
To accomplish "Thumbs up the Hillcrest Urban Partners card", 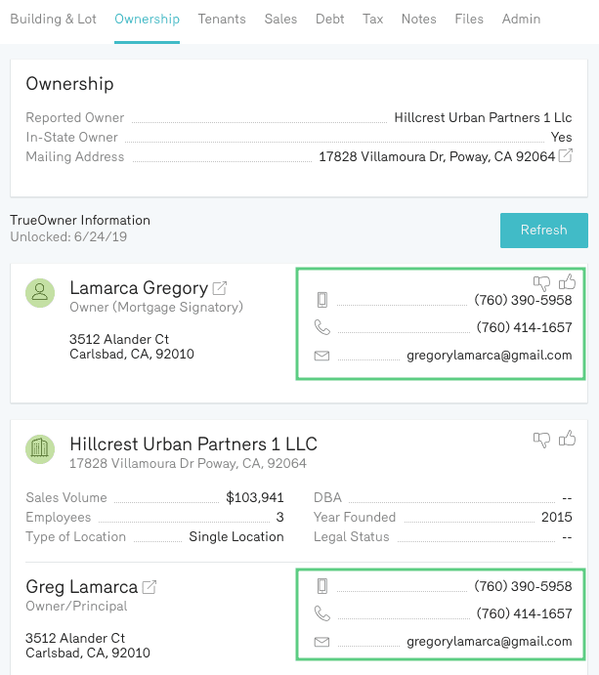I will point(567,439).
